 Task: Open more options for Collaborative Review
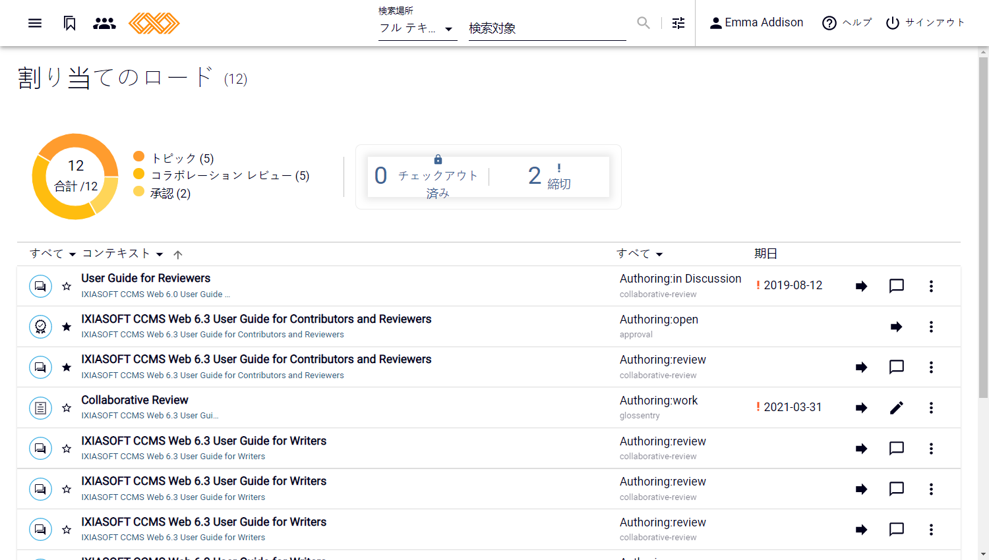(x=931, y=408)
